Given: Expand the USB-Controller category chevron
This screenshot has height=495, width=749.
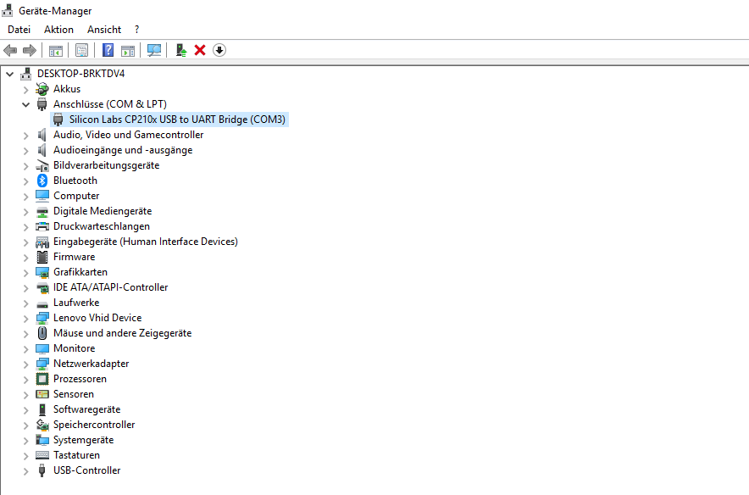Looking at the screenshot, I should 25,471.
